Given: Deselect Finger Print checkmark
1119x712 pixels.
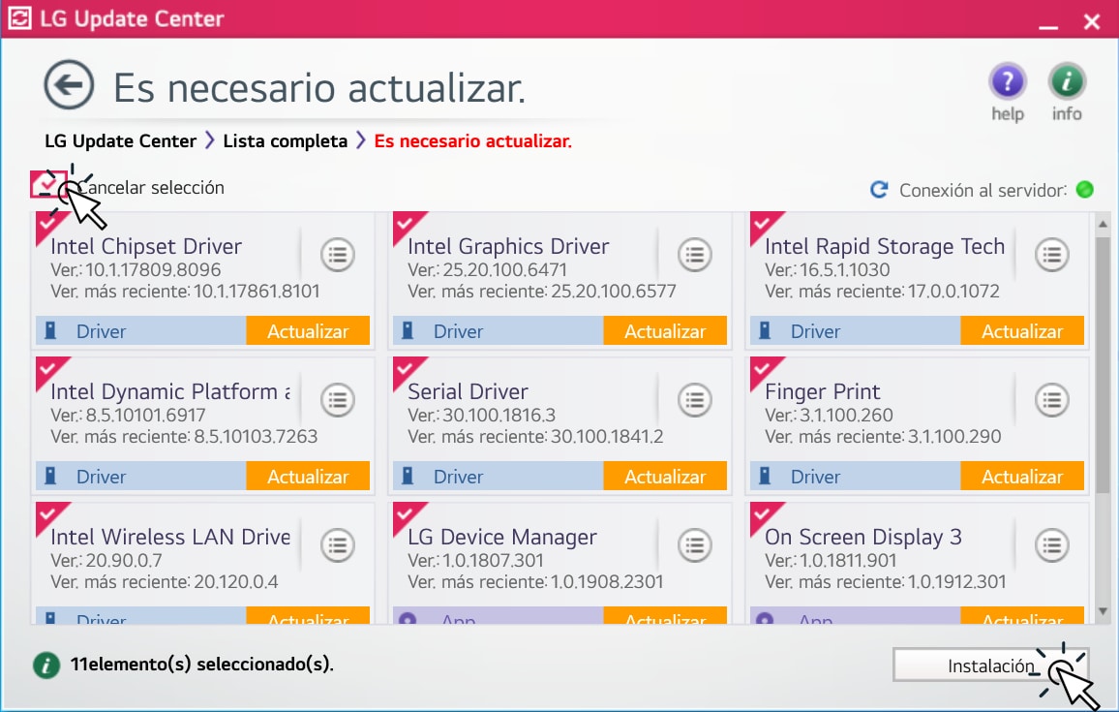Looking at the screenshot, I should pos(763,369).
